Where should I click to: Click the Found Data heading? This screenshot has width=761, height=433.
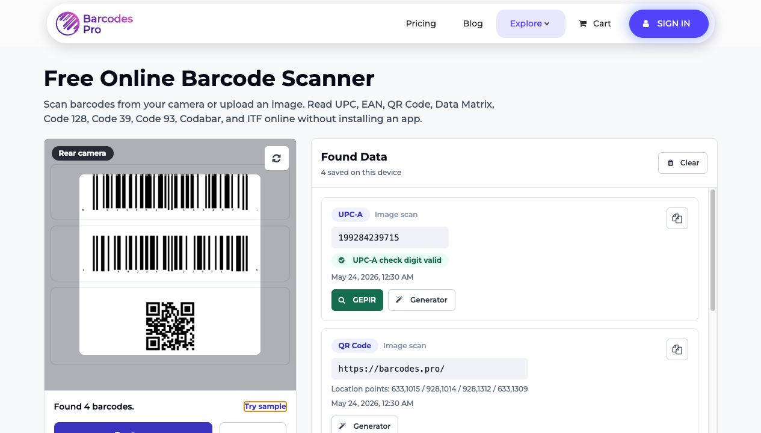(354, 157)
